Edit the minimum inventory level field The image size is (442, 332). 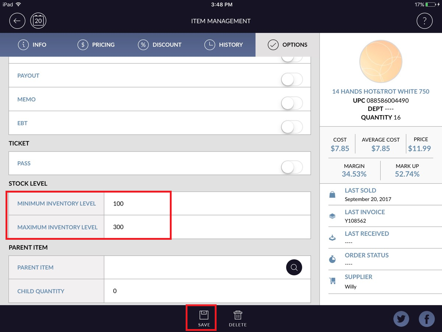[x=207, y=204]
